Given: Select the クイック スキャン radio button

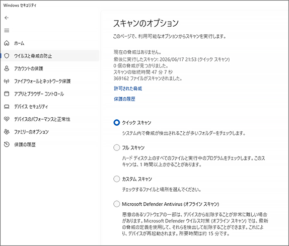Looking at the screenshot, I should tap(116, 122).
